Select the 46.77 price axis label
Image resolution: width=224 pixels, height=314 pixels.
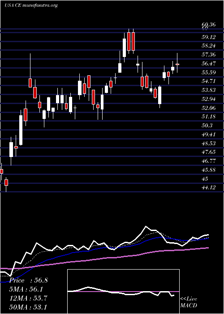pos(209,161)
